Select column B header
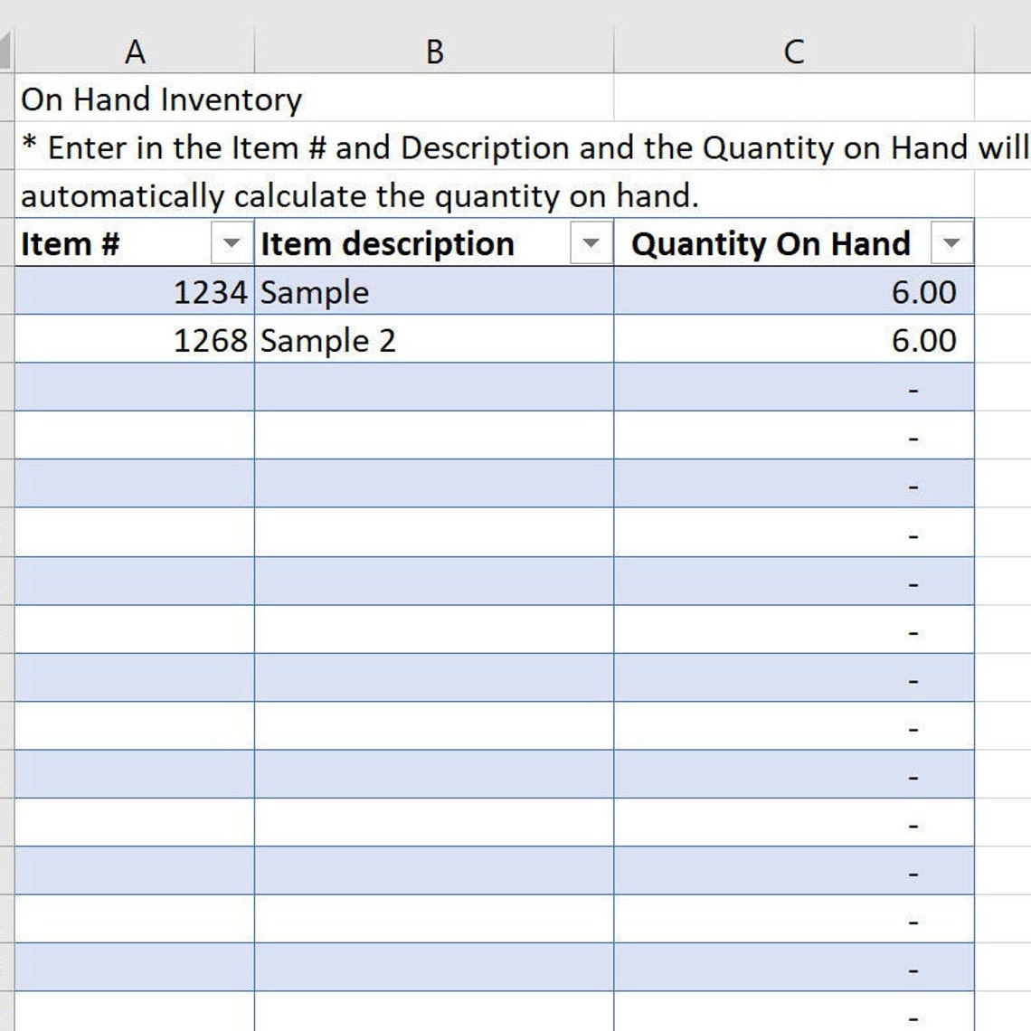1031x1031 pixels. (x=435, y=52)
